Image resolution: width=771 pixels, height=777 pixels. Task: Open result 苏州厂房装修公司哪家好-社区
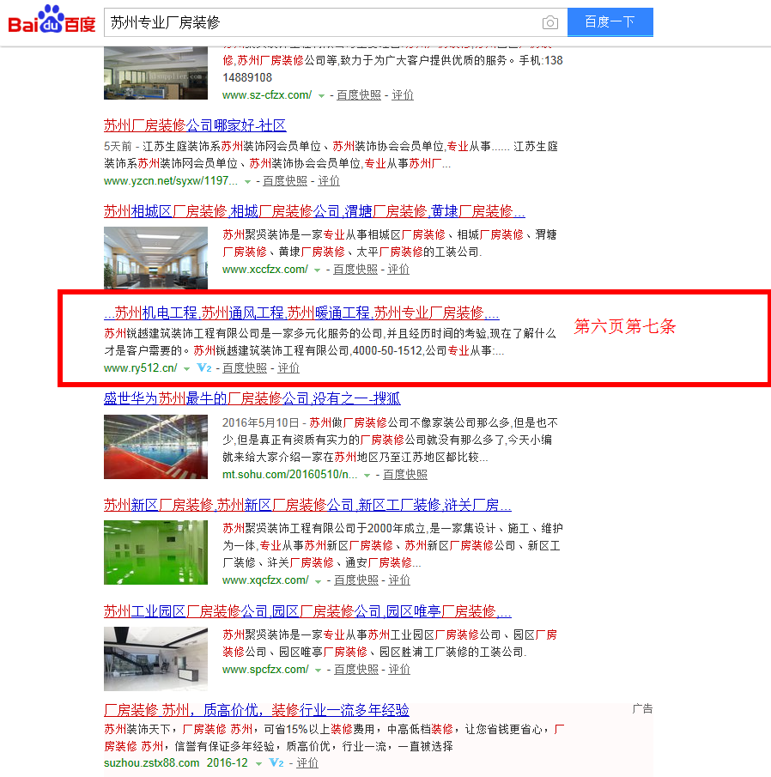(x=195, y=125)
